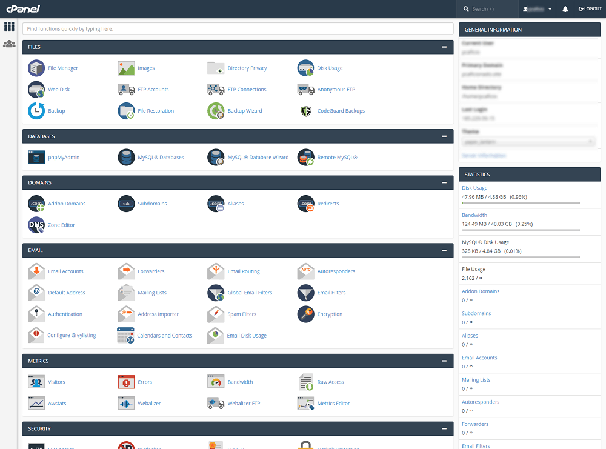Click the Email Accounts envelope icon

click(x=36, y=271)
